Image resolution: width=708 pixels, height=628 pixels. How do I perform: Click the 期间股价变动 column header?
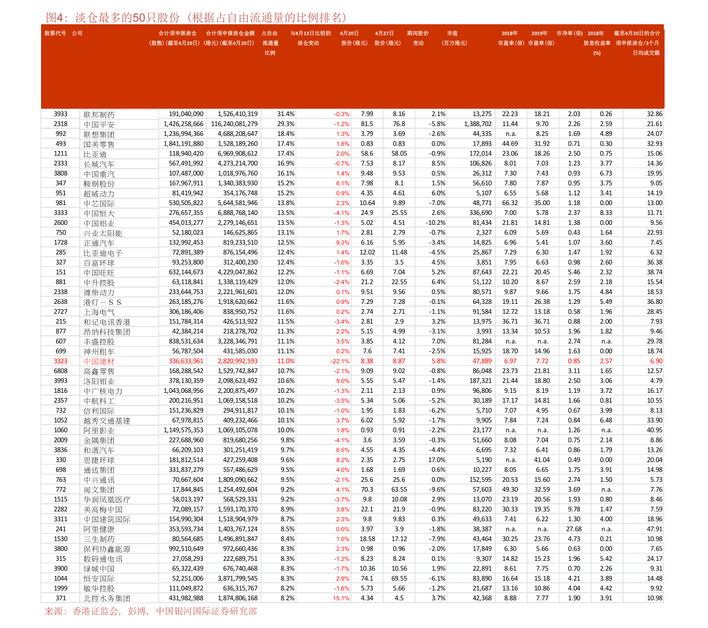coord(418,38)
